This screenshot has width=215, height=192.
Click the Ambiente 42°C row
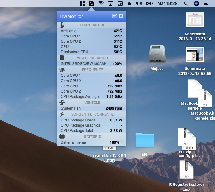92,31
